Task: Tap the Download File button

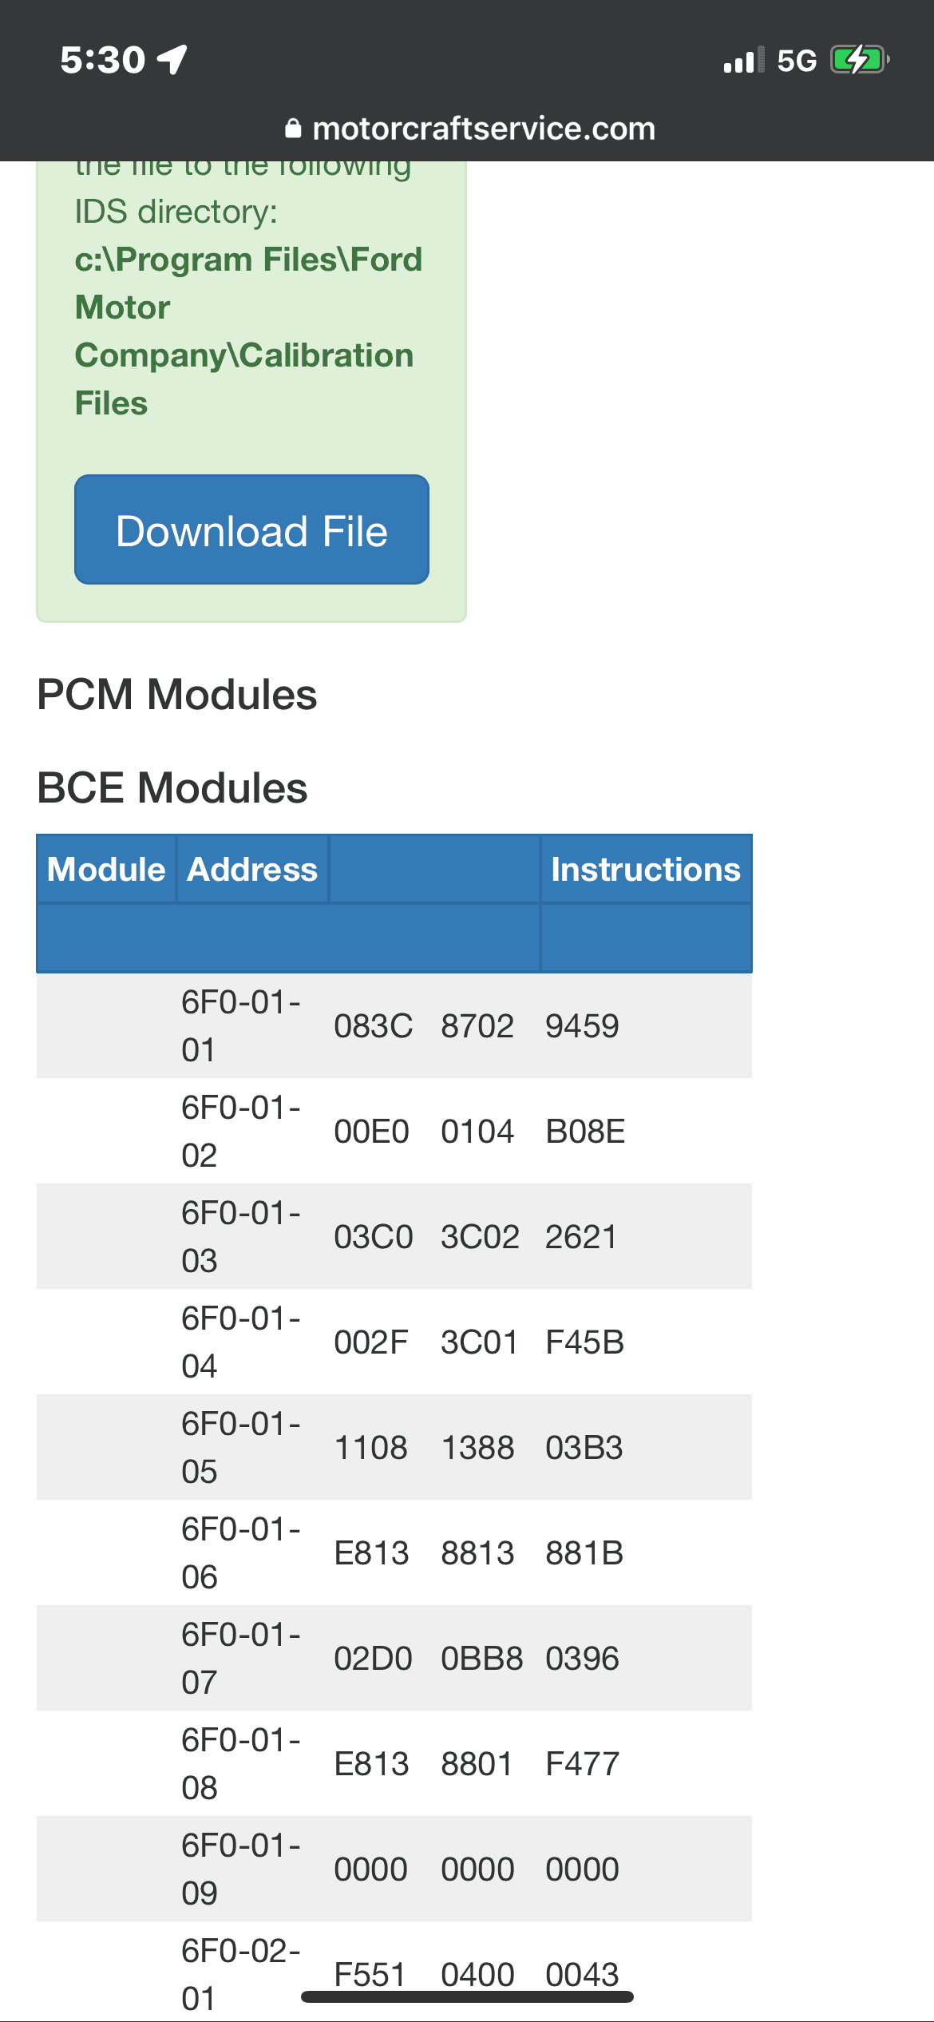Action: pyautogui.click(x=251, y=529)
